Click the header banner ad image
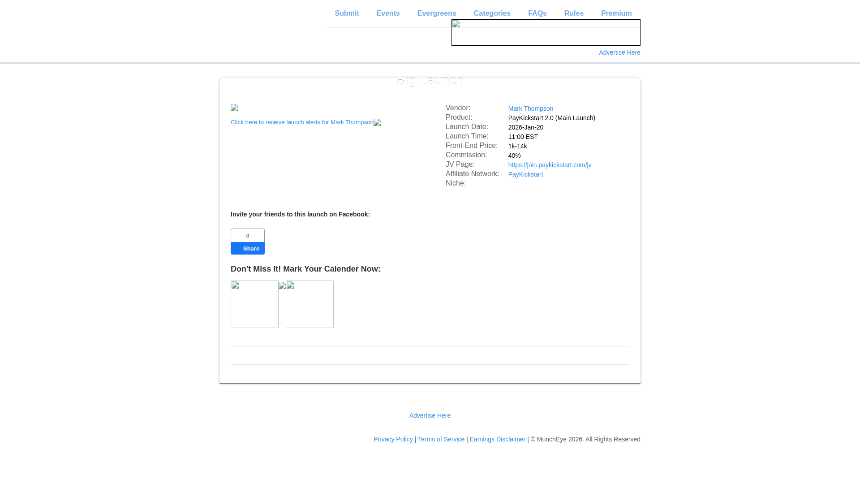Viewport: 860px width, 484px height. click(546, 33)
